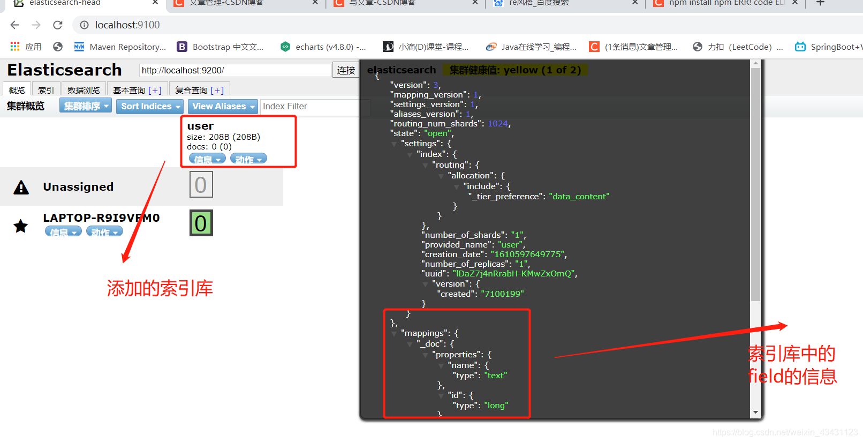
Task: Collapse the "_doc" JSON node
Action: click(410, 344)
